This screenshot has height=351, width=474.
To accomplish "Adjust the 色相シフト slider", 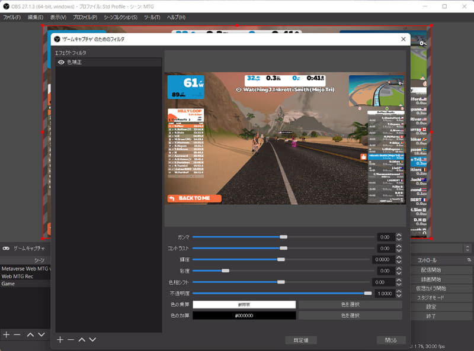I will coord(281,282).
